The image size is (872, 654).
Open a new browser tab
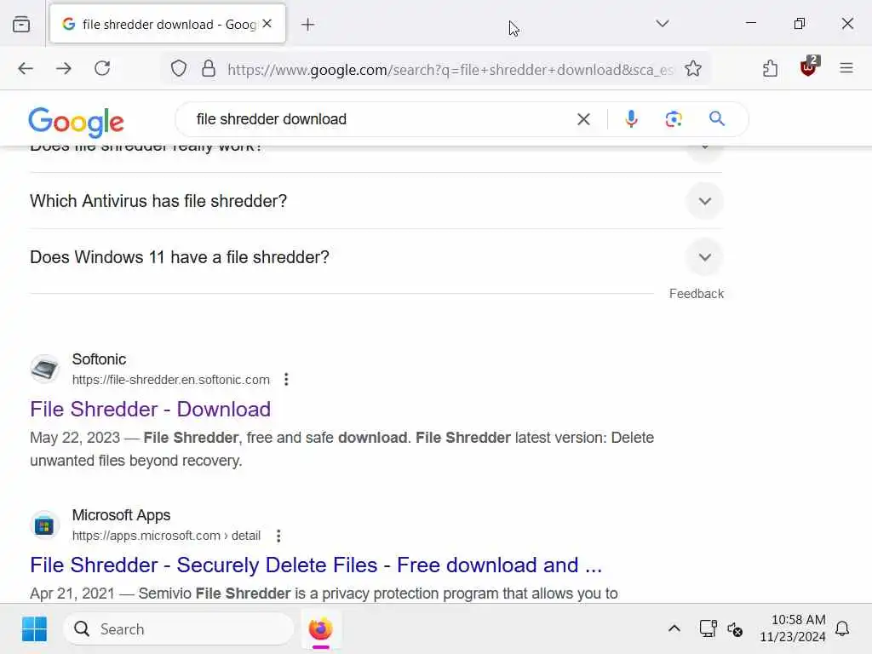(x=307, y=24)
